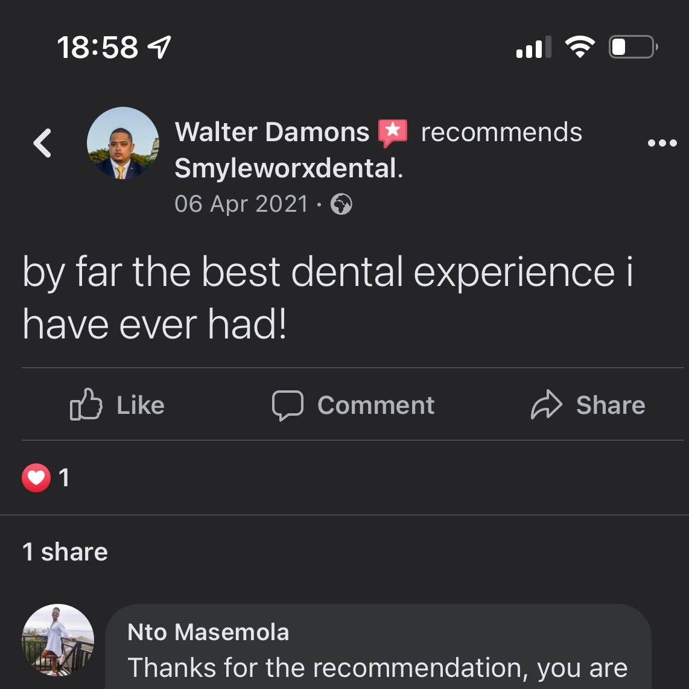This screenshot has width=689, height=689.
Task: Open Nto Masemola's profile name
Action: click(208, 632)
